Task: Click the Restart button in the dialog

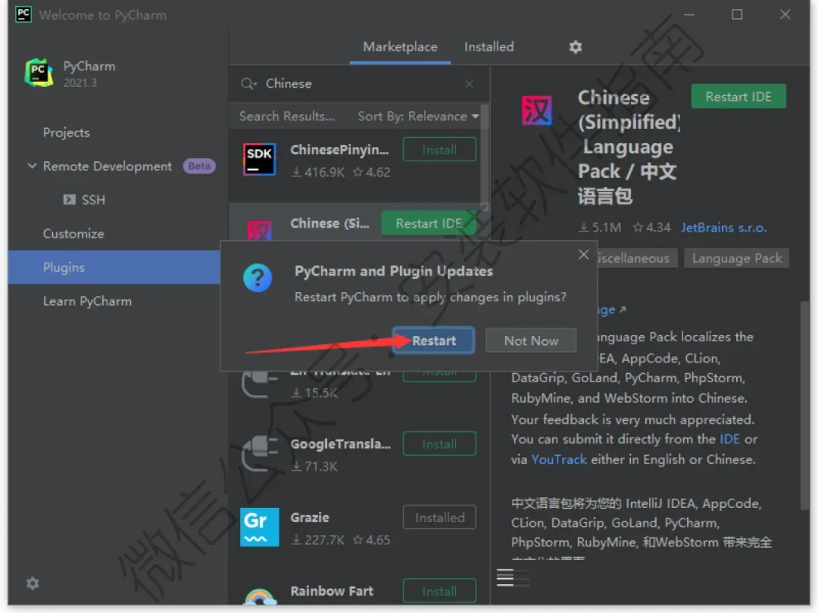Action: click(x=433, y=341)
